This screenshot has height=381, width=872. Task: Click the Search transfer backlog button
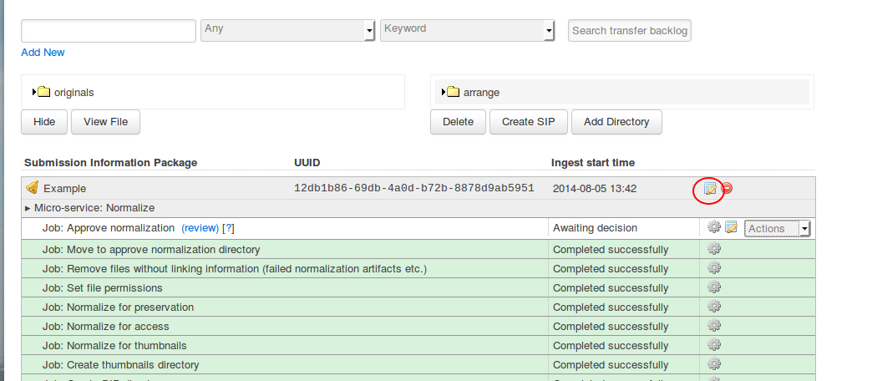(x=630, y=31)
